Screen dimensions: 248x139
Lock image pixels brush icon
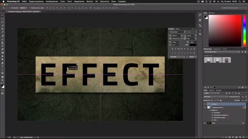click(x=215, y=100)
